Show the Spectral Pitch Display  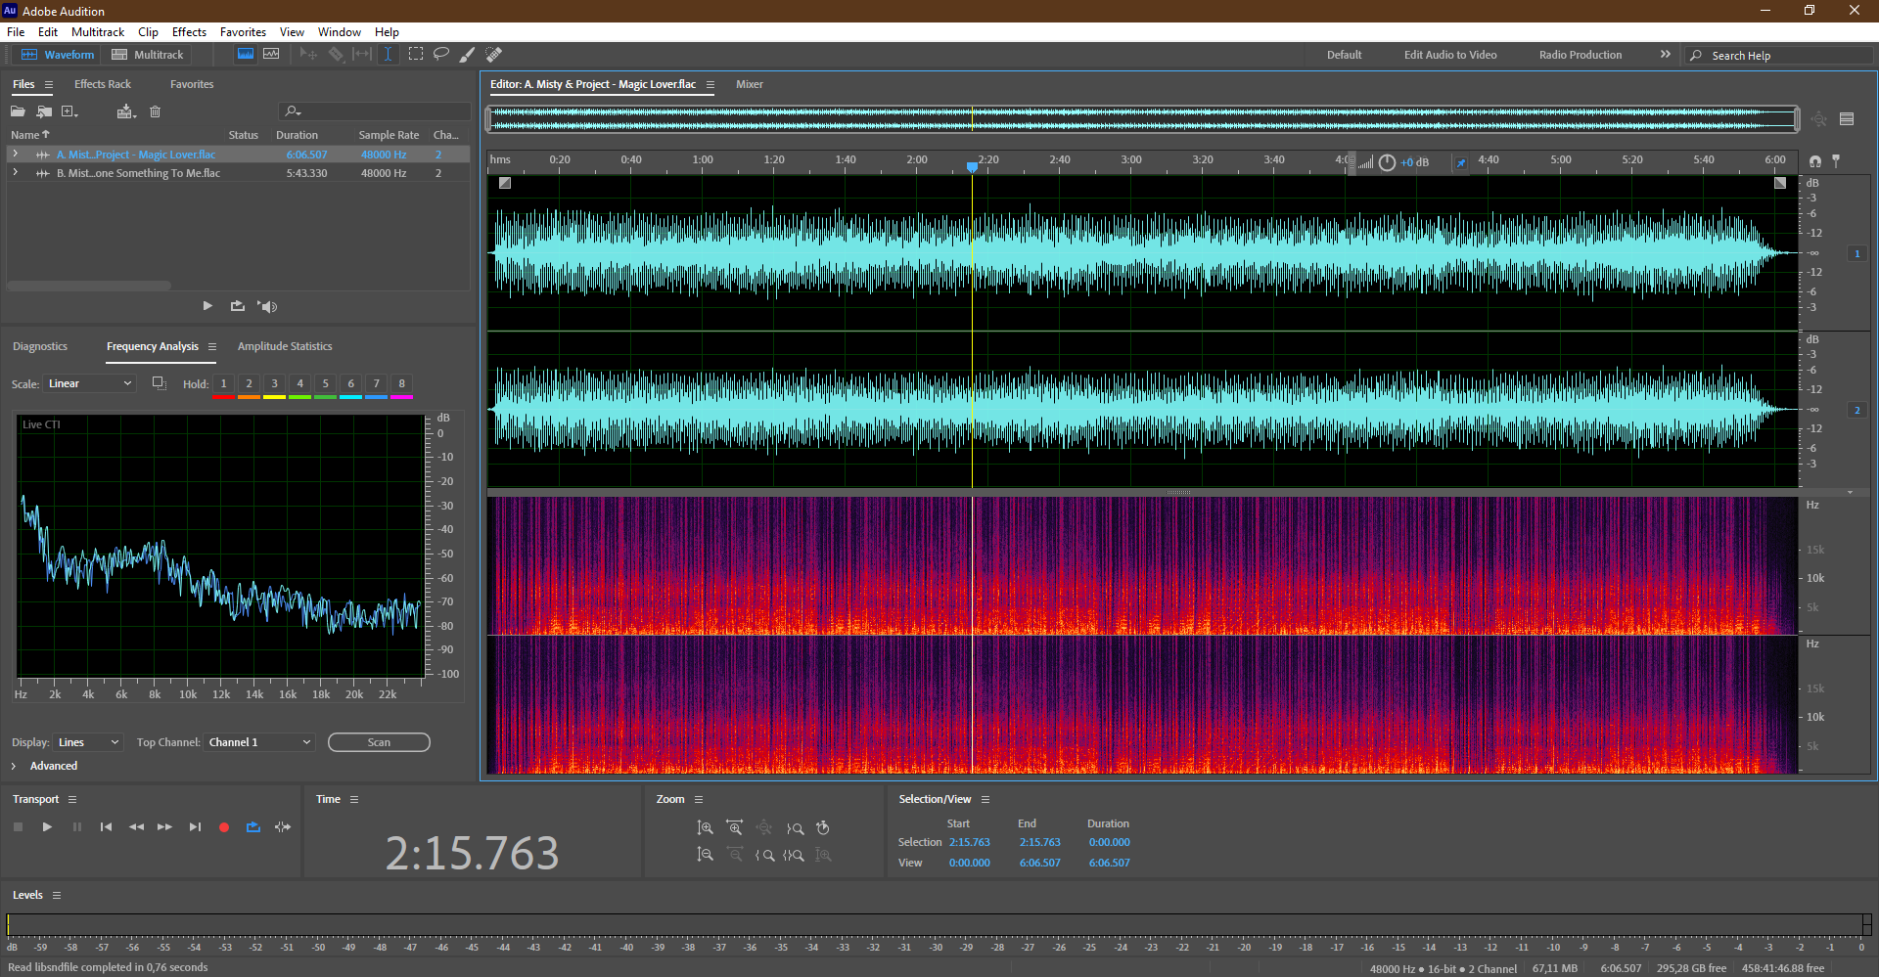[x=271, y=55]
